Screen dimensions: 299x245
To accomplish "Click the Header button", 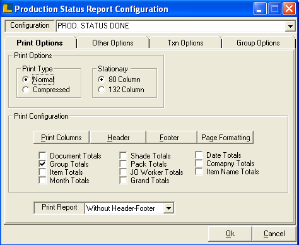I will point(118,138).
